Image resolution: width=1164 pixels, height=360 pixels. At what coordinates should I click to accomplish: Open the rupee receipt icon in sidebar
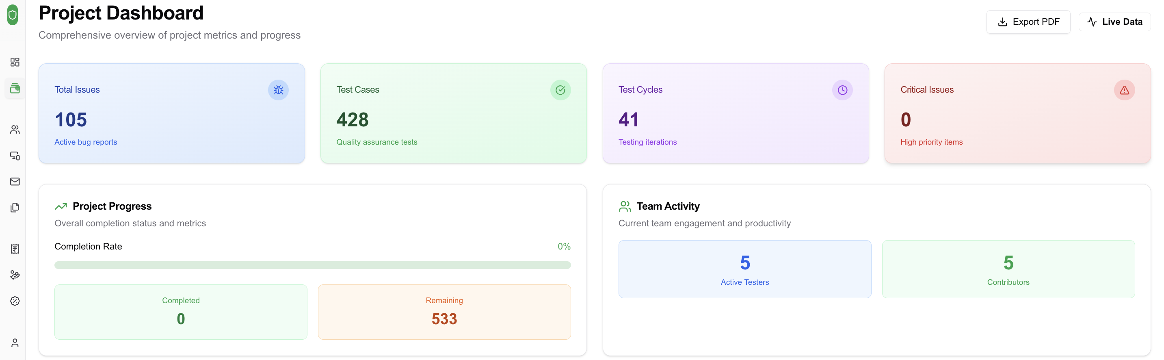pyautogui.click(x=15, y=249)
